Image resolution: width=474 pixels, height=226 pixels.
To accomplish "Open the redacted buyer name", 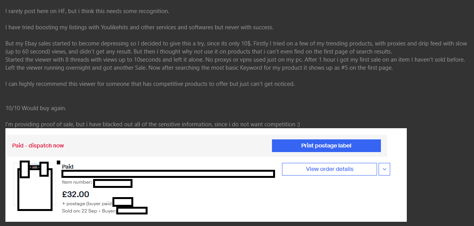I will 132,211.
